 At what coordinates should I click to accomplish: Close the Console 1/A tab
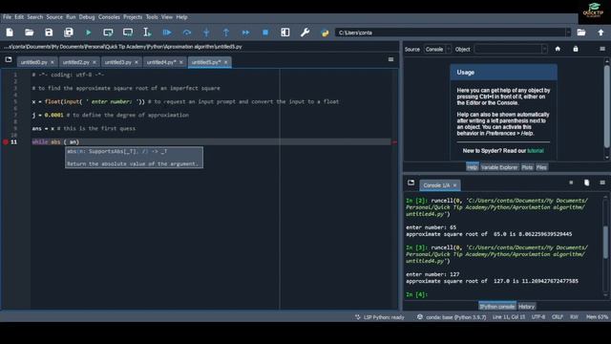(454, 185)
